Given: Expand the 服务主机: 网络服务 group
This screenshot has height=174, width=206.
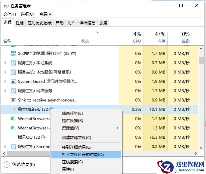Looking at the screenshot, I should pyautogui.click(x=5, y=91).
